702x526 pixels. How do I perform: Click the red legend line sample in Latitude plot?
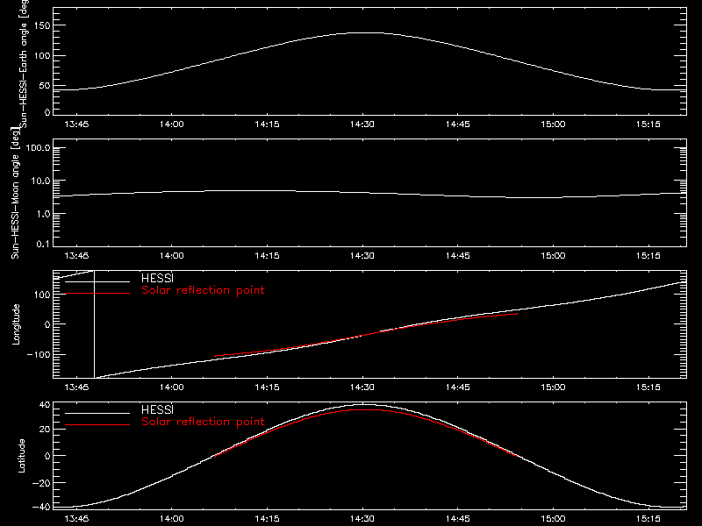coord(97,425)
